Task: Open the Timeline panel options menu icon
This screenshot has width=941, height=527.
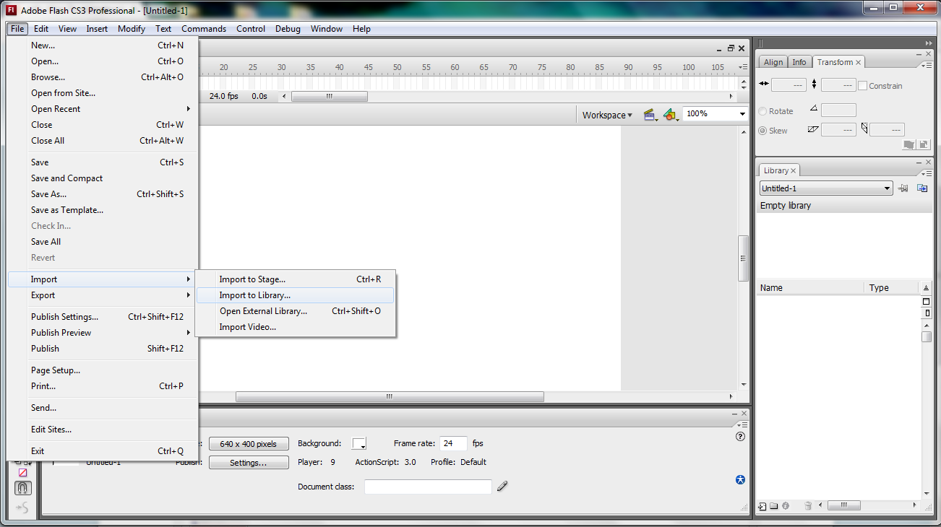Action: [743, 67]
